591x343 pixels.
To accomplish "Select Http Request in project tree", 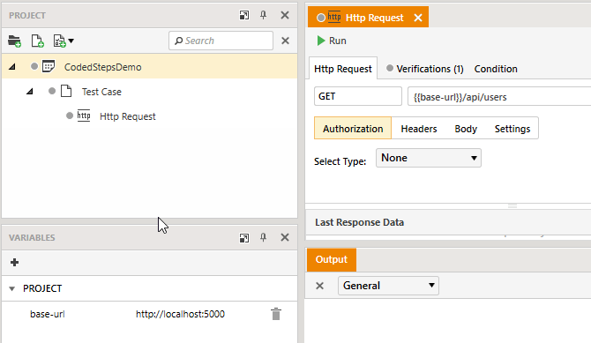I will [127, 116].
